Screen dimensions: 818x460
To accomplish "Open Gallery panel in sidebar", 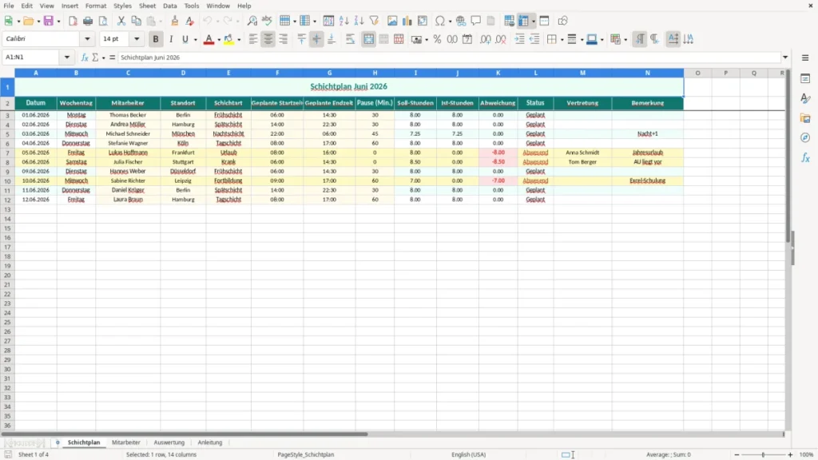I will [805, 118].
